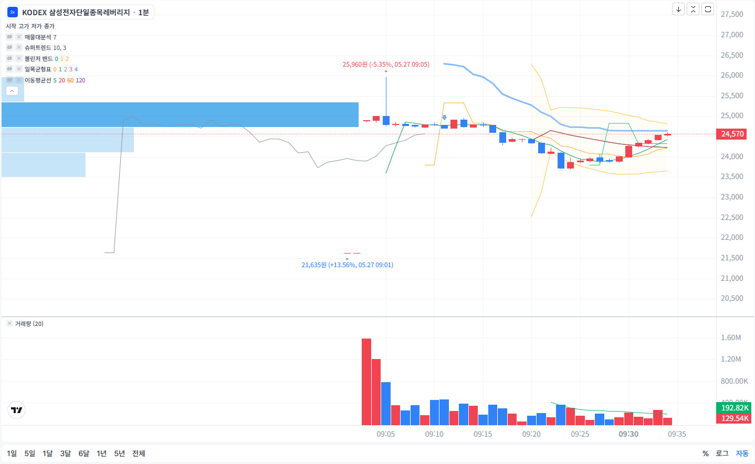Remove the 볼린저 밴드 indicator
The width and height of the screenshot is (755, 464).
click(19, 59)
